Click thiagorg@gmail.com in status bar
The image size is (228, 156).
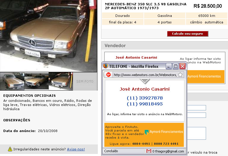169,151
